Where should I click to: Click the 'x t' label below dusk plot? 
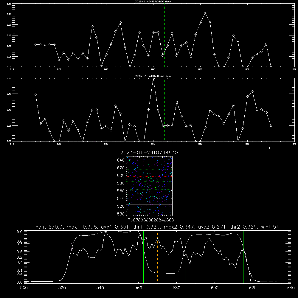tap(271, 148)
